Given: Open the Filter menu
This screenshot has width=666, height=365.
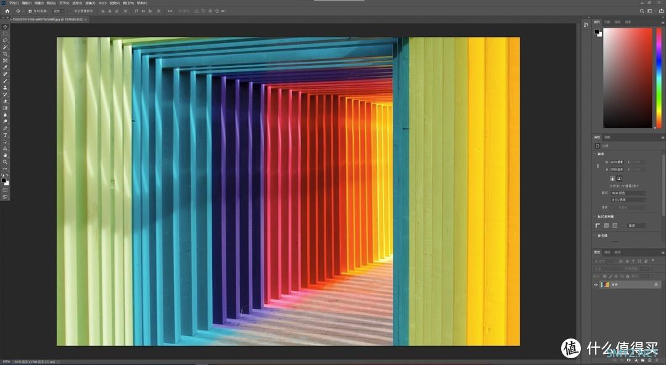Looking at the screenshot, I should [91, 3].
